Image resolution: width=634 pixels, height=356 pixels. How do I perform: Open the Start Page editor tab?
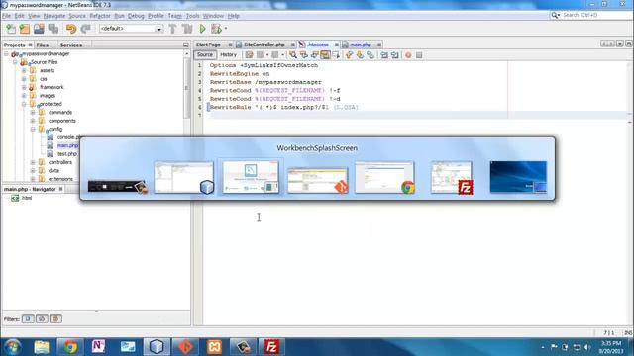click(x=209, y=44)
